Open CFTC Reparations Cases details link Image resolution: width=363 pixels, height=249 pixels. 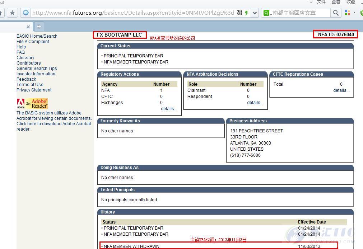click(x=341, y=90)
